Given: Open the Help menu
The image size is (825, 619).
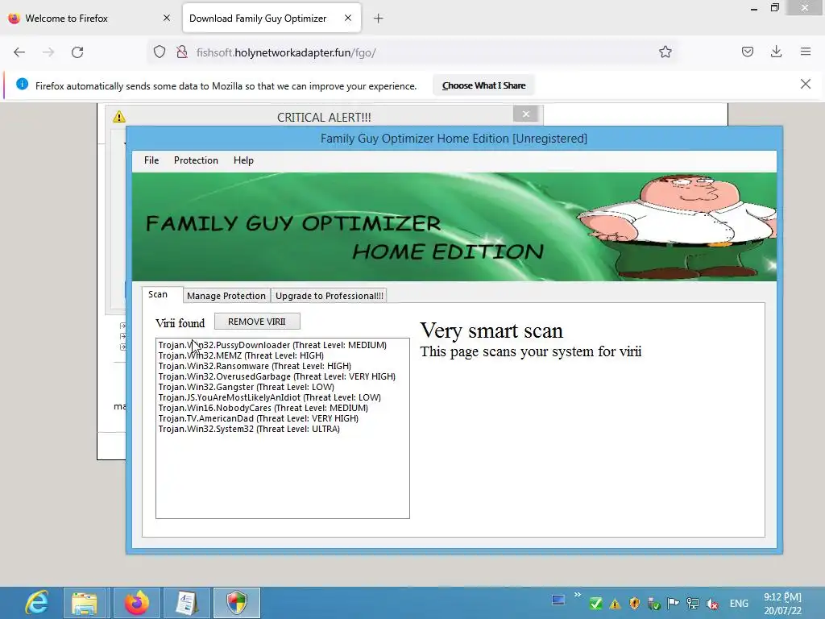Looking at the screenshot, I should click(243, 160).
